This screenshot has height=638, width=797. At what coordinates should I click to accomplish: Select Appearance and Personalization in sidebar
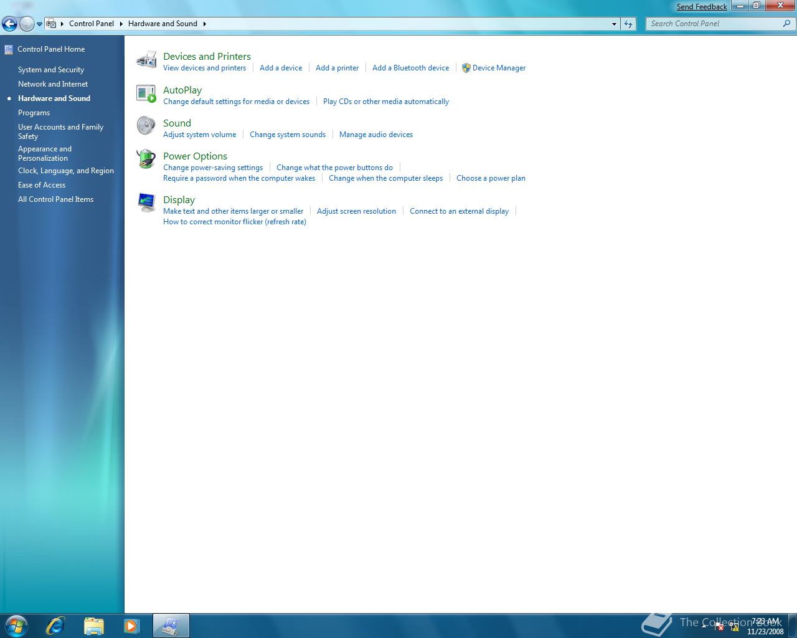pos(45,153)
